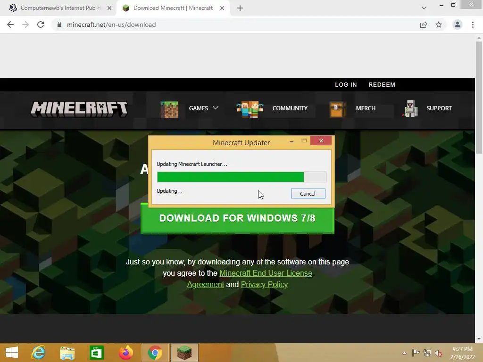
Task: Click the Minecraft logo
Action: pyautogui.click(x=79, y=109)
